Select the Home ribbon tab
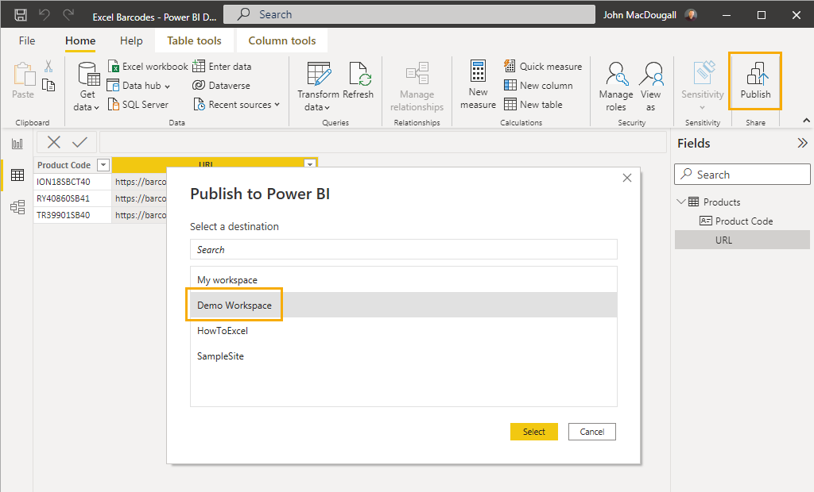Screen dimensions: 814x492 pyautogui.click(x=80, y=40)
